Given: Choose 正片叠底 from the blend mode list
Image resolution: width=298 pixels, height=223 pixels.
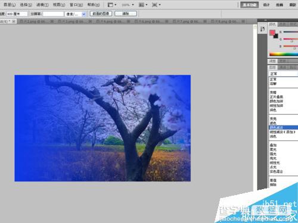Looking at the screenshot, I should [x=276, y=97].
